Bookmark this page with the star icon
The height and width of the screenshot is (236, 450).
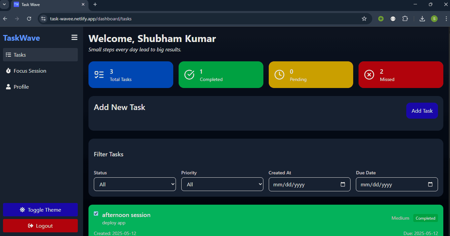pyautogui.click(x=364, y=19)
